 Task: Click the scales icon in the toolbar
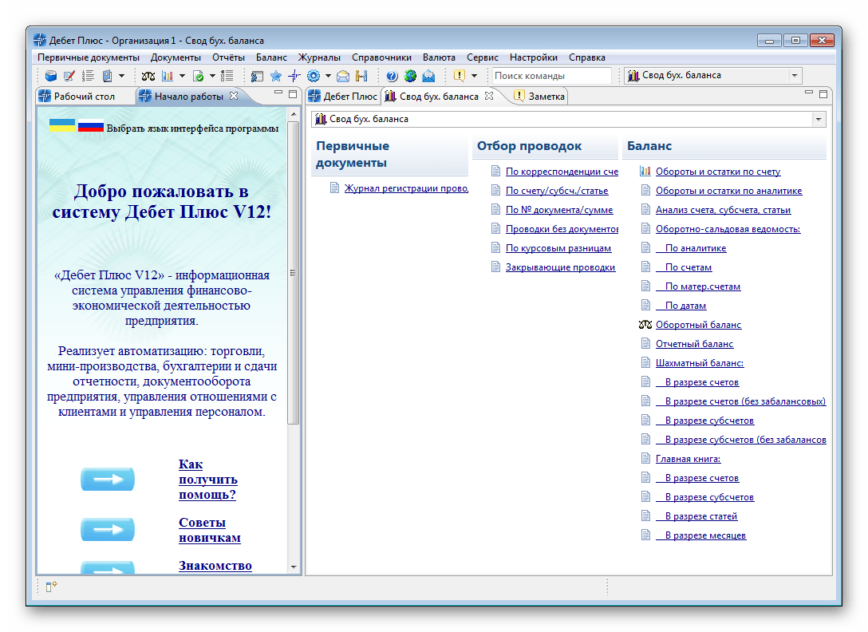click(x=148, y=76)
